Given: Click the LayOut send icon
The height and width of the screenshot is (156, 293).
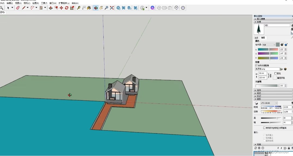Looking at the screenshot, I should coord(129,8).
